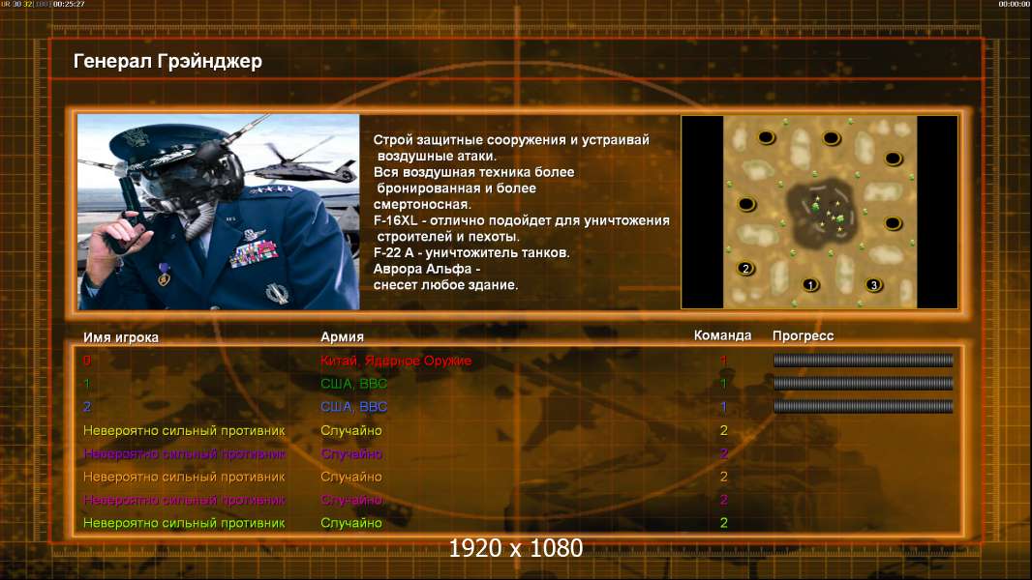The width and height of the screenshot is (1032, 580).
Task: Click the F-16XL description text line
Action: [521, 220]
